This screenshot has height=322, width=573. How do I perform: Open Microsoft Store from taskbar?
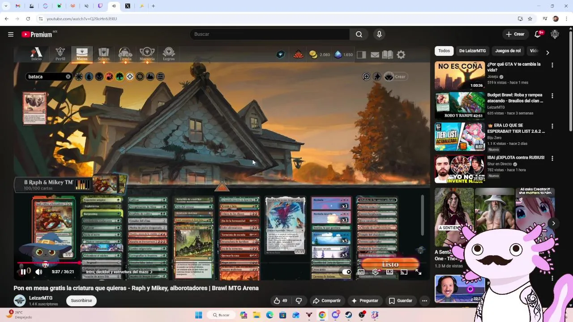283,315
